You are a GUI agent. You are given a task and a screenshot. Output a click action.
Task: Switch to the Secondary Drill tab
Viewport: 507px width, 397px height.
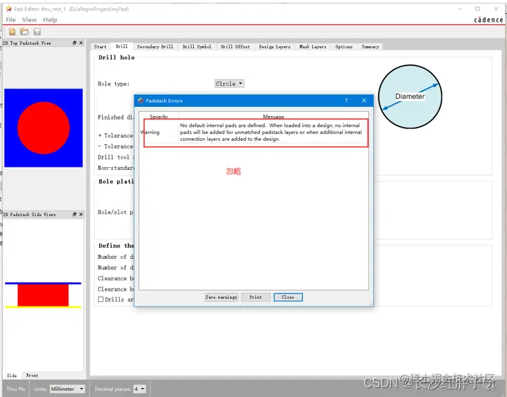point(155,46)
